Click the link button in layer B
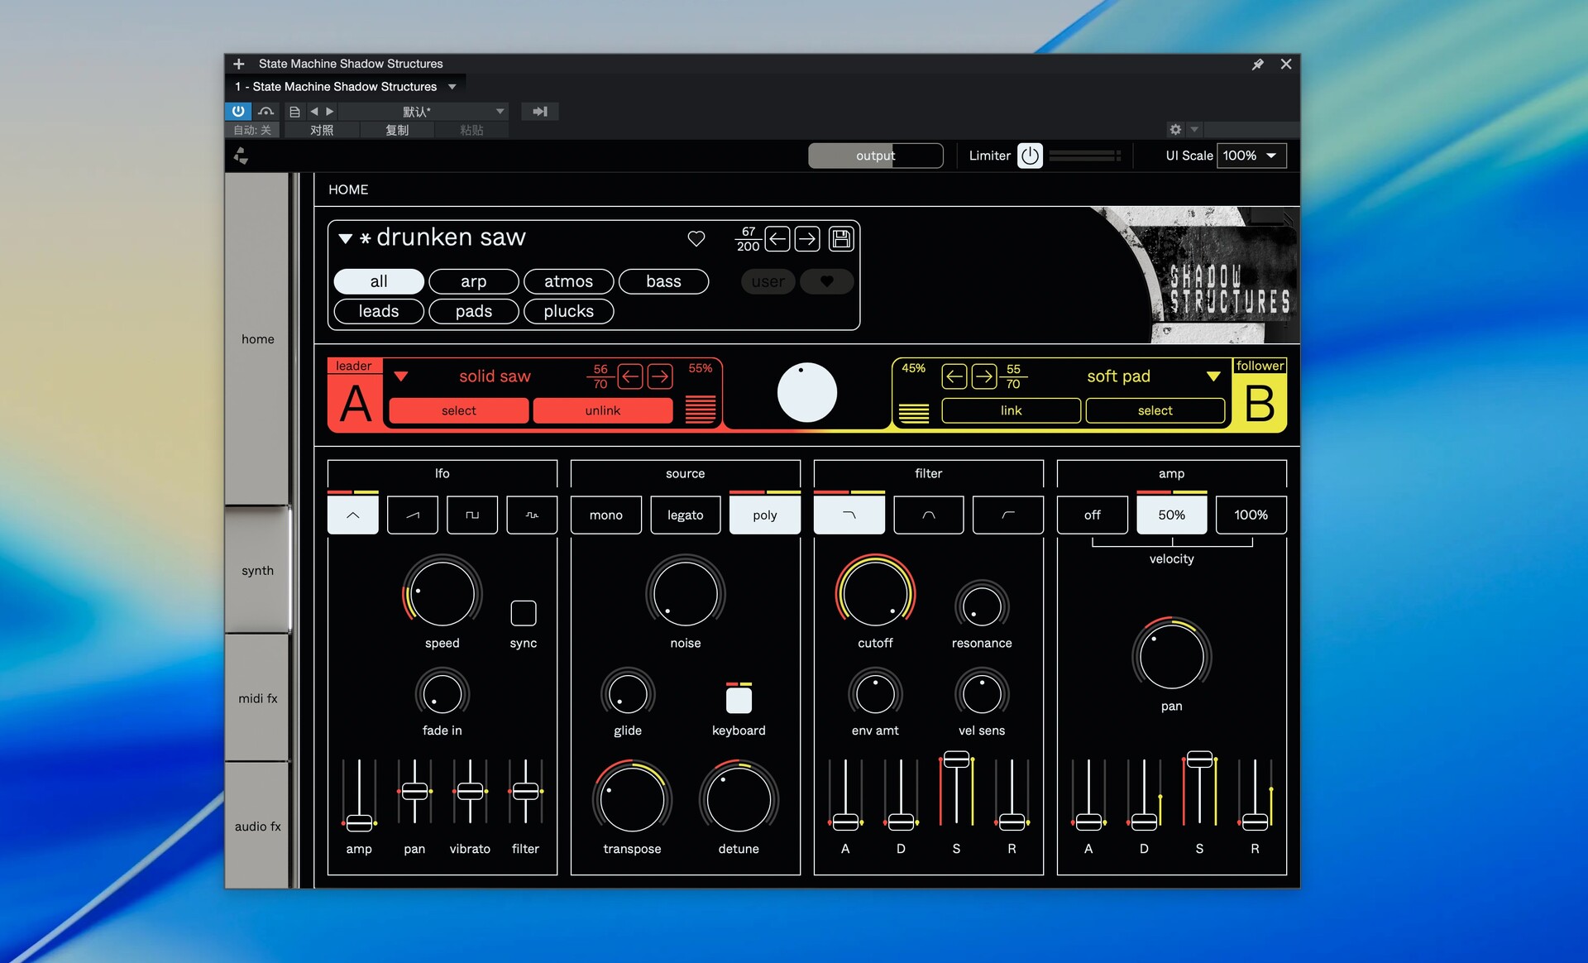 pos(1011,410)
